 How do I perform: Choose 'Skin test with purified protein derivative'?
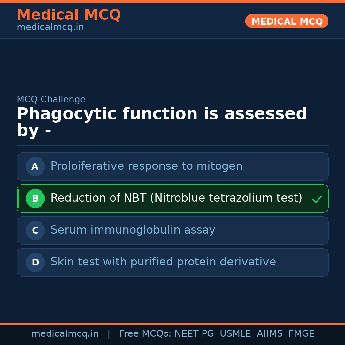pyautogui.click(x=163, y=262)
